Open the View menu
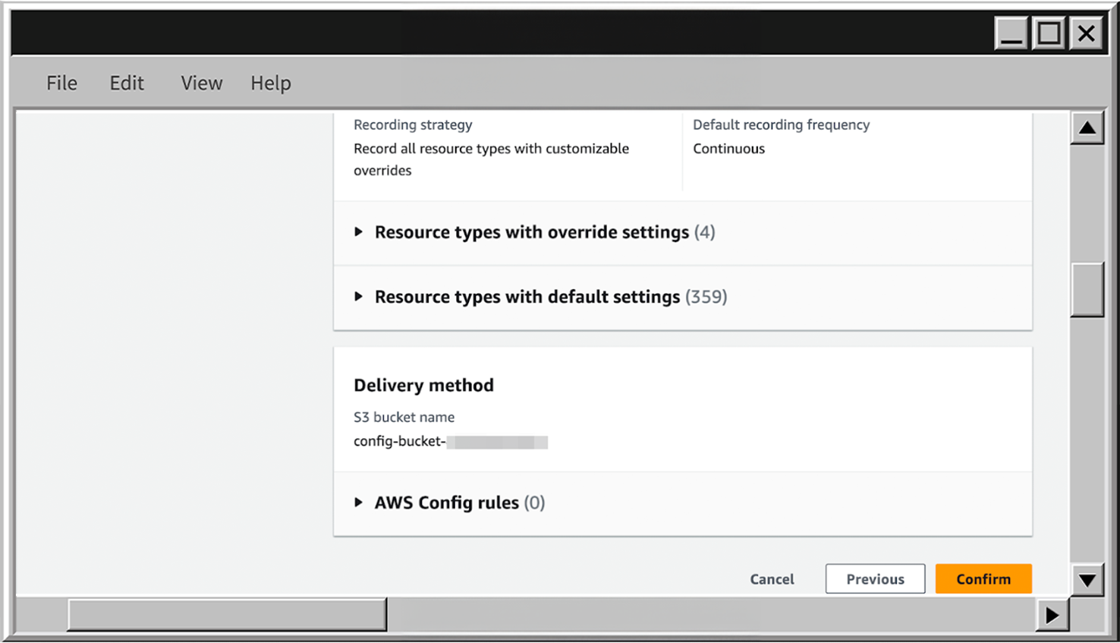Image resolution: width=1120 pixels, height=643 pixels. [x=201, y=83]
